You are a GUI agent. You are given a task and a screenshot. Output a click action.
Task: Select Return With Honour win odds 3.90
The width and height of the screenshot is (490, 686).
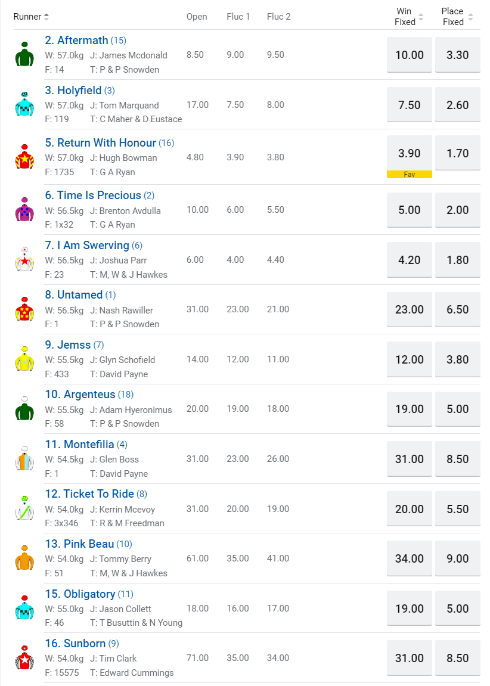tap(410, 153)
